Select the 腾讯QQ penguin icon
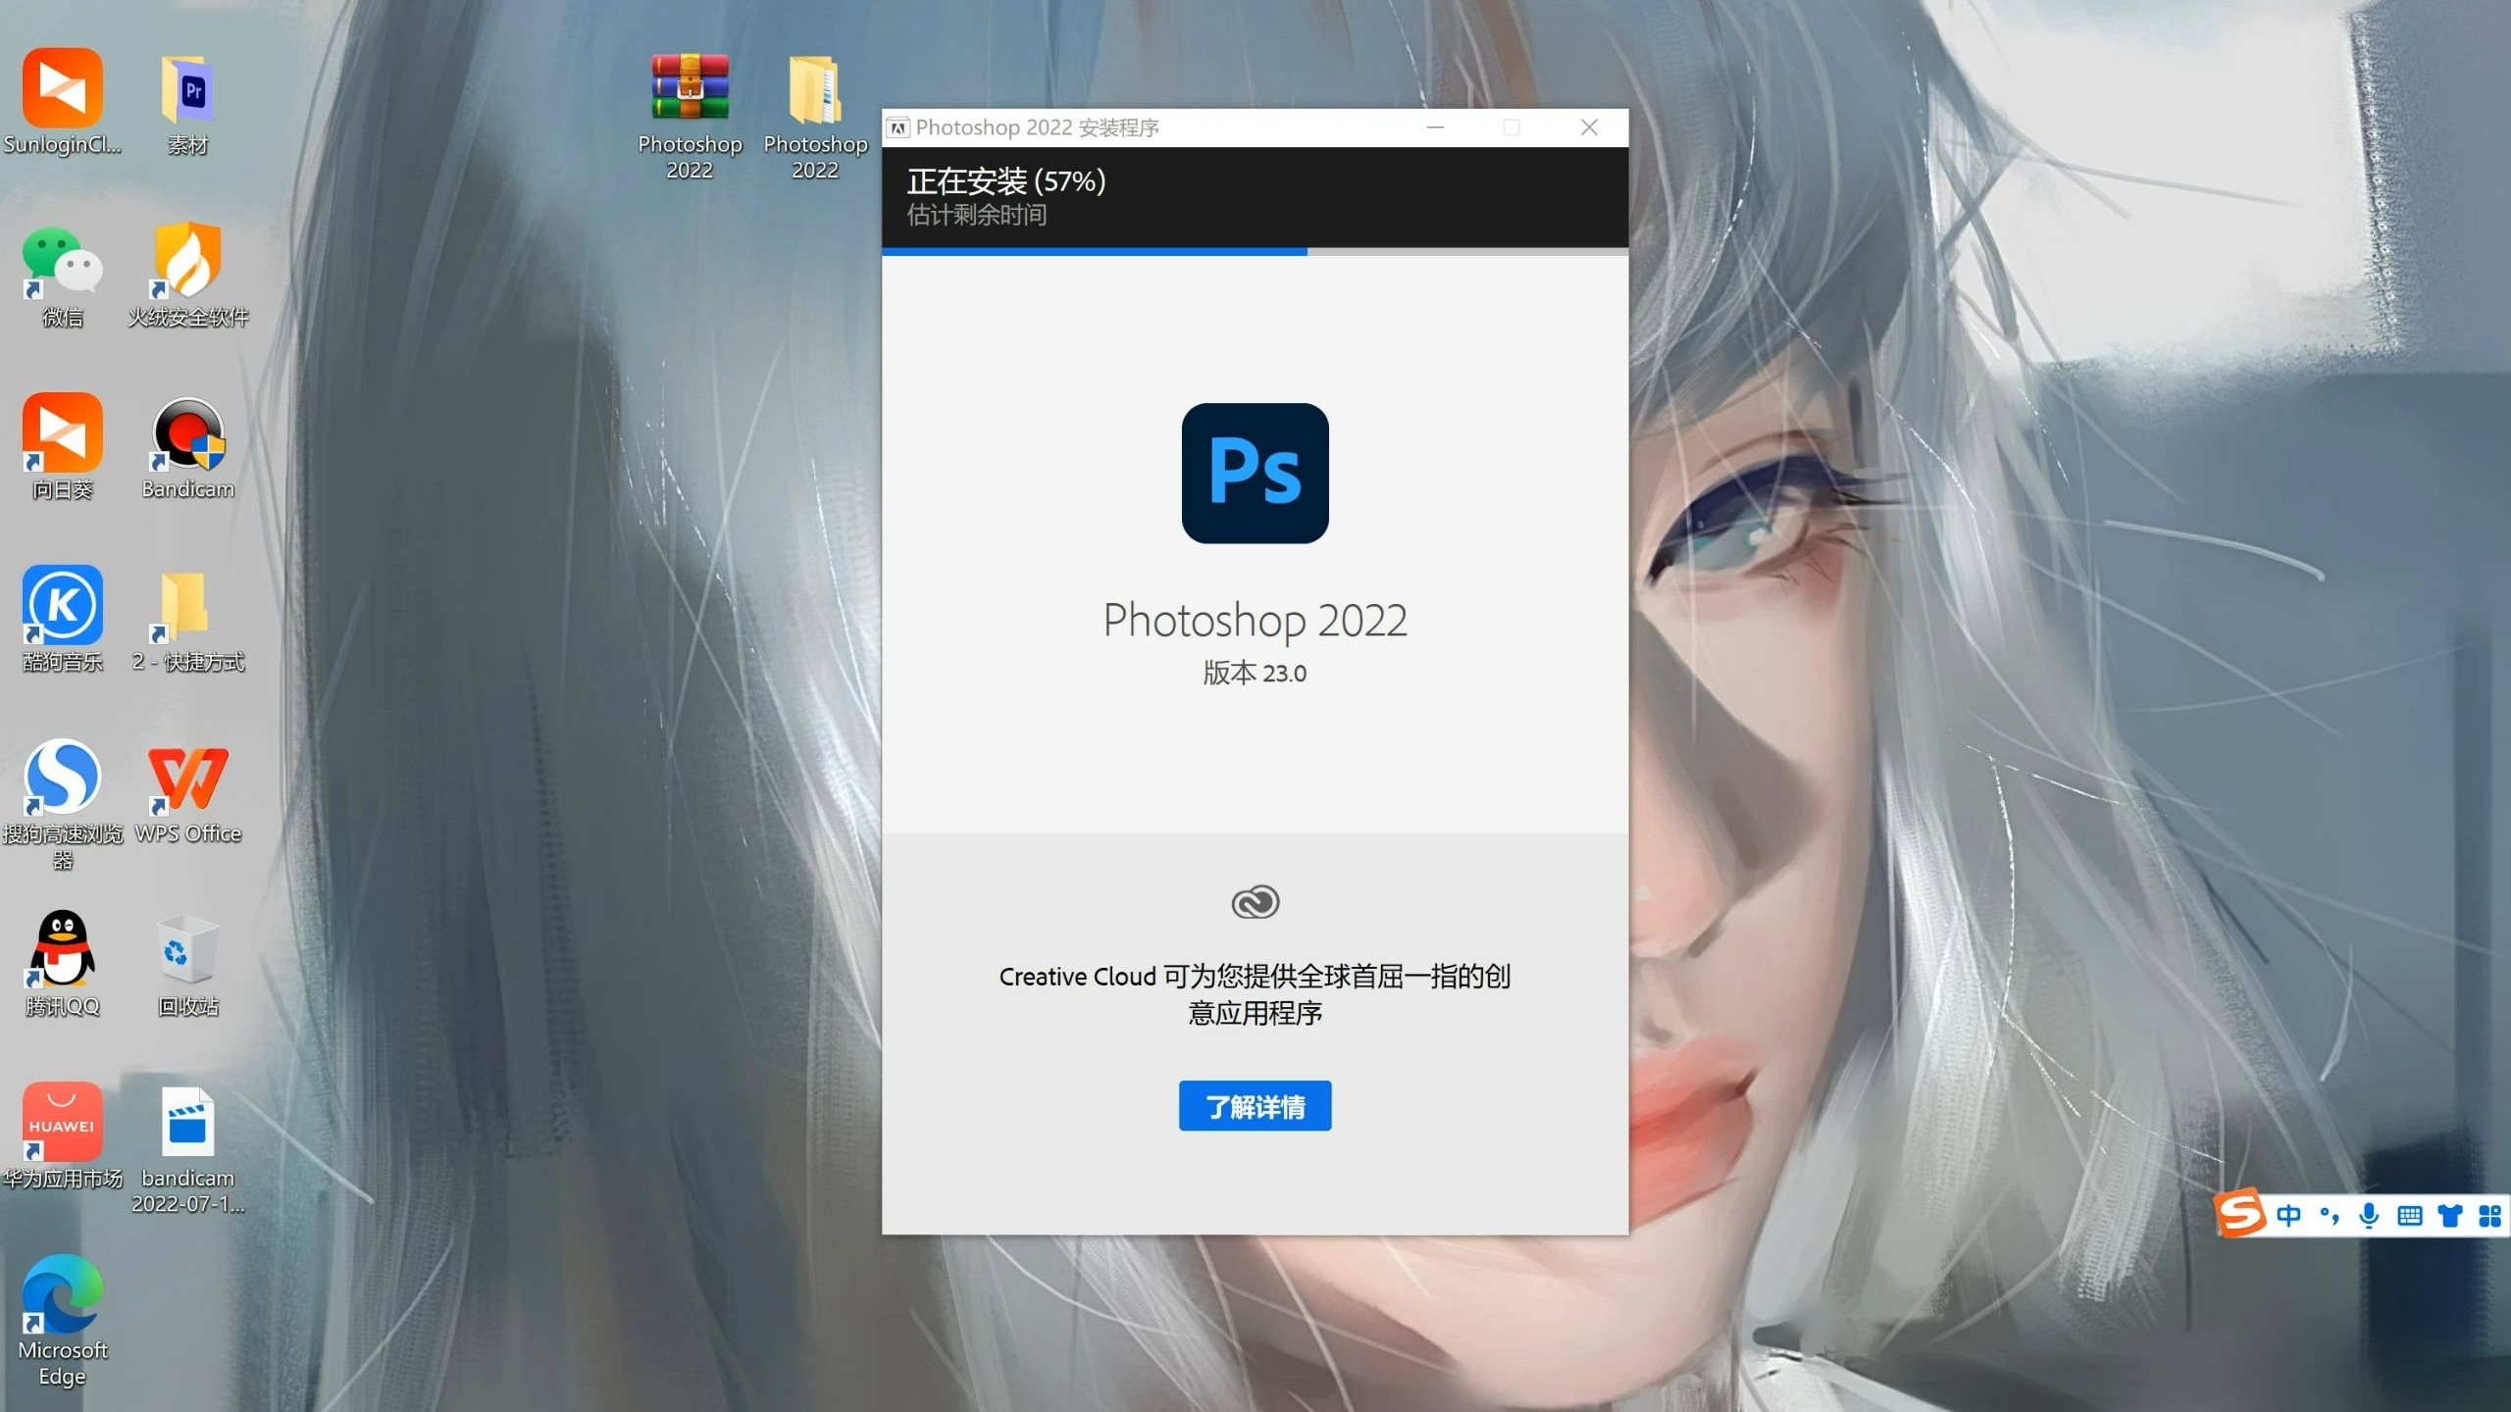 (62, 950)
